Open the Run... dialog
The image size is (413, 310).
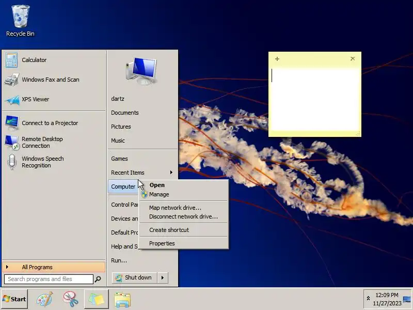(119, 260)
